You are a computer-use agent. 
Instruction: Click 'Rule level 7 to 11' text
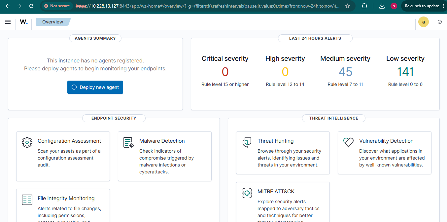345,84
